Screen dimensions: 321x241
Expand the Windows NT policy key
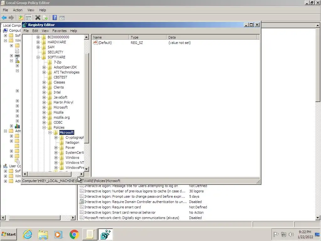click(x=56, y=163)
